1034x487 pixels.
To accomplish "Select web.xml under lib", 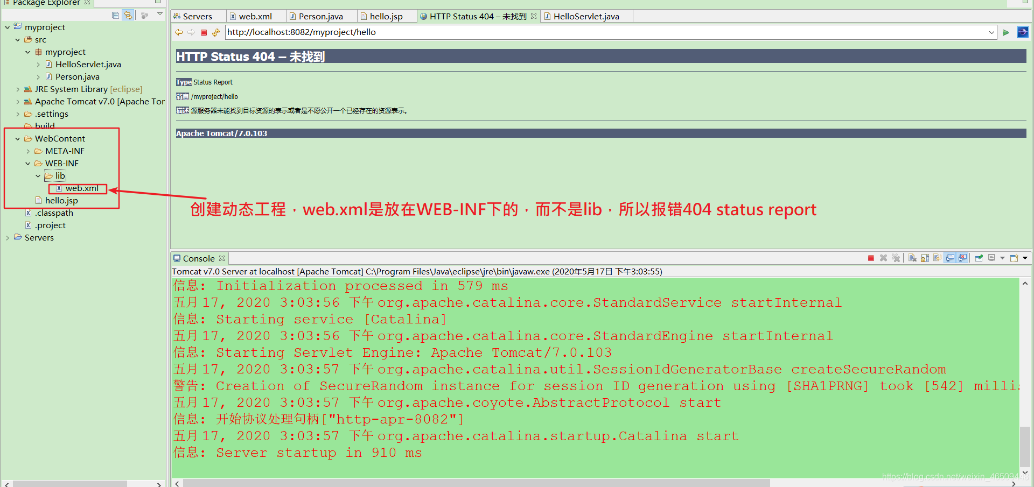I will pyautogui.click(x=81, y=188).
